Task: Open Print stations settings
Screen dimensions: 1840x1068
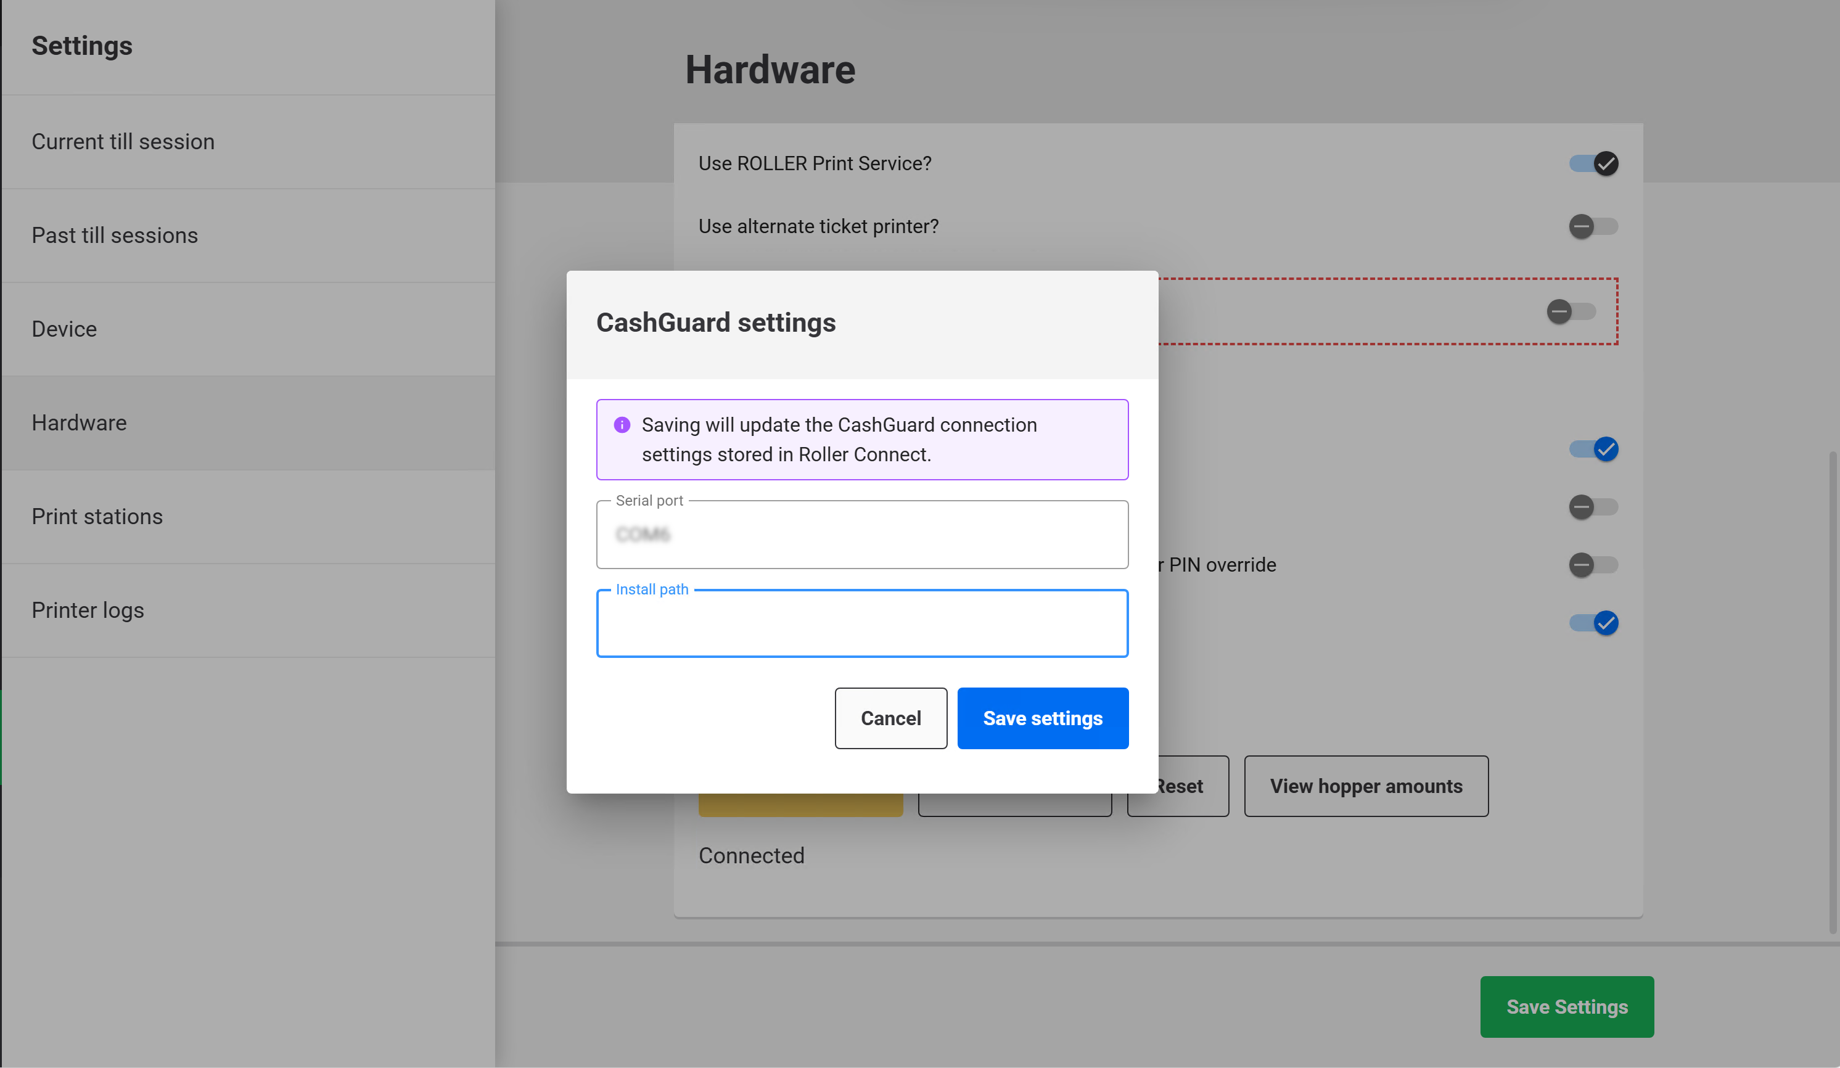Action: (x=248, y=517)
